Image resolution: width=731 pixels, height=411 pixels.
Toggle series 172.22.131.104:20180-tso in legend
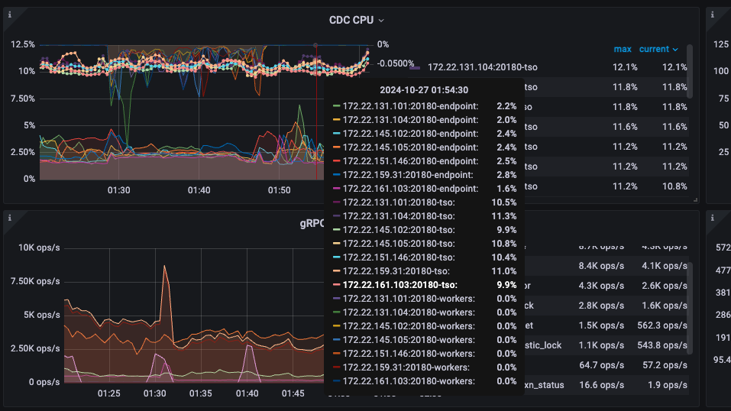[483, 67]
